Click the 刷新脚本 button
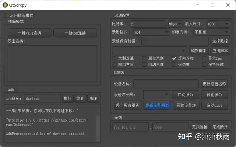The width and height of the screenshot is (236, 147). tap(199, 51)
